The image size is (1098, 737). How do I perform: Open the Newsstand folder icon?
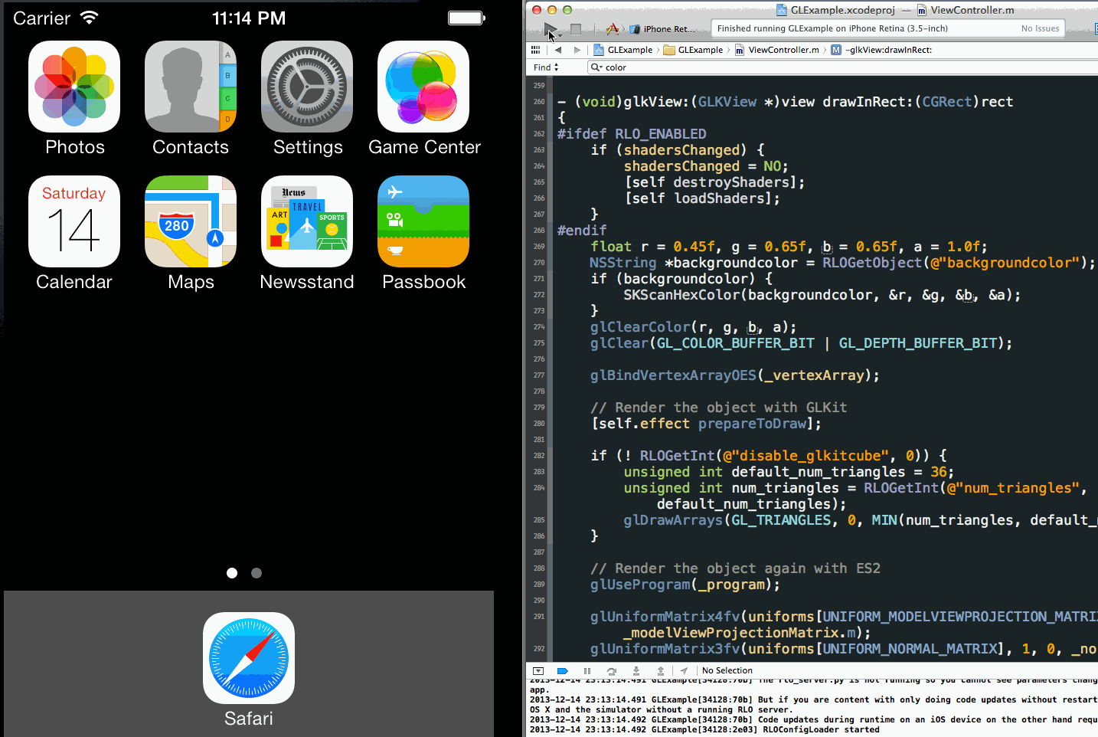point(307,221)
